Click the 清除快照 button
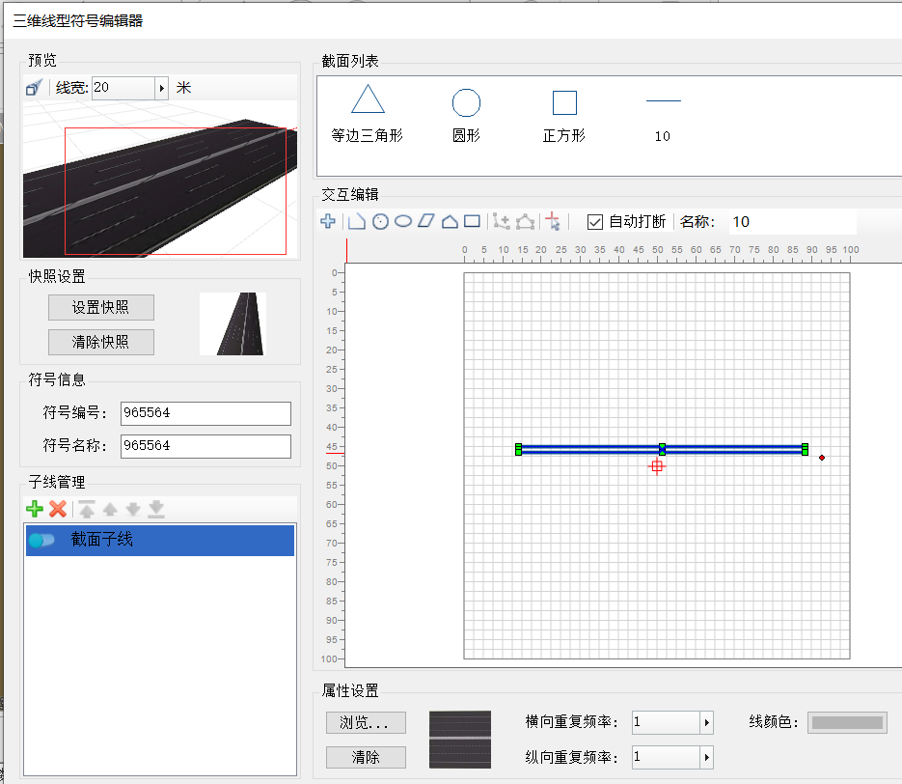Viewport: 902px width, 784px height. [101, 342]
